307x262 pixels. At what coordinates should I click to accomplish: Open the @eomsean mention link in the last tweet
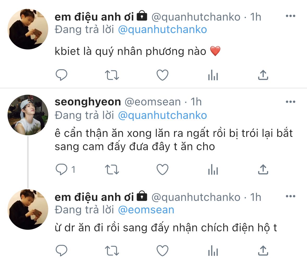pyautogui.click(x=146, y=210)
